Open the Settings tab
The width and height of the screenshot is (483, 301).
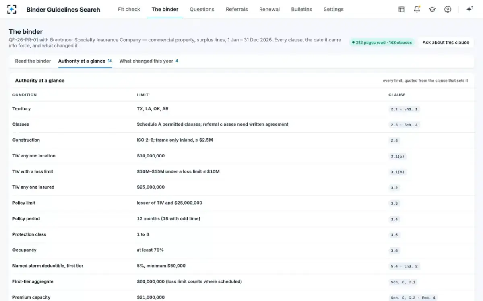coord(333,9)
